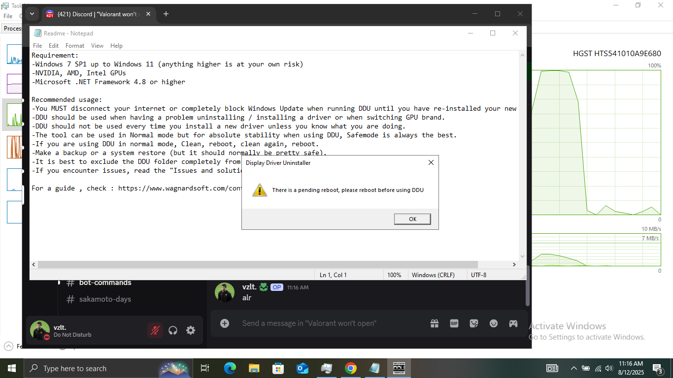
Task: Show hidden system tray icons
Action: (x=574, y=368)
